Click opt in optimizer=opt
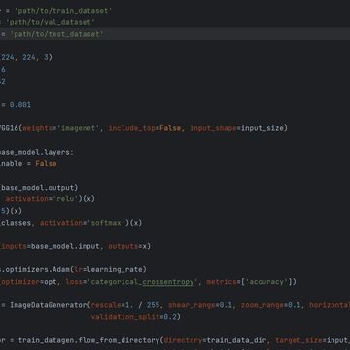Image resolution: width=350 pixels, height=350 pixels. (51, 282)
